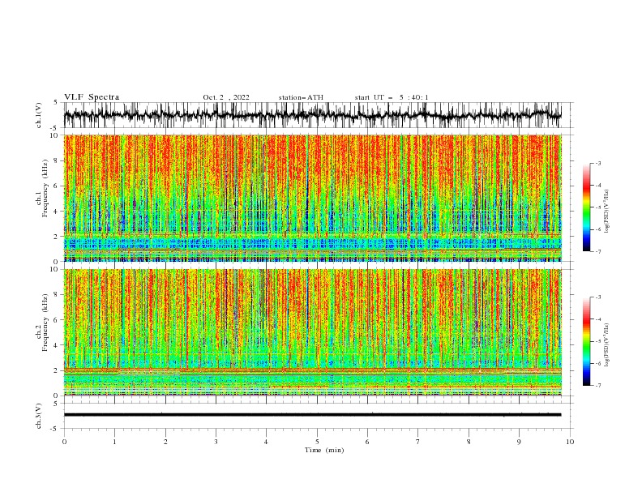Click the "6" tick on the time axis

point(367,442)
